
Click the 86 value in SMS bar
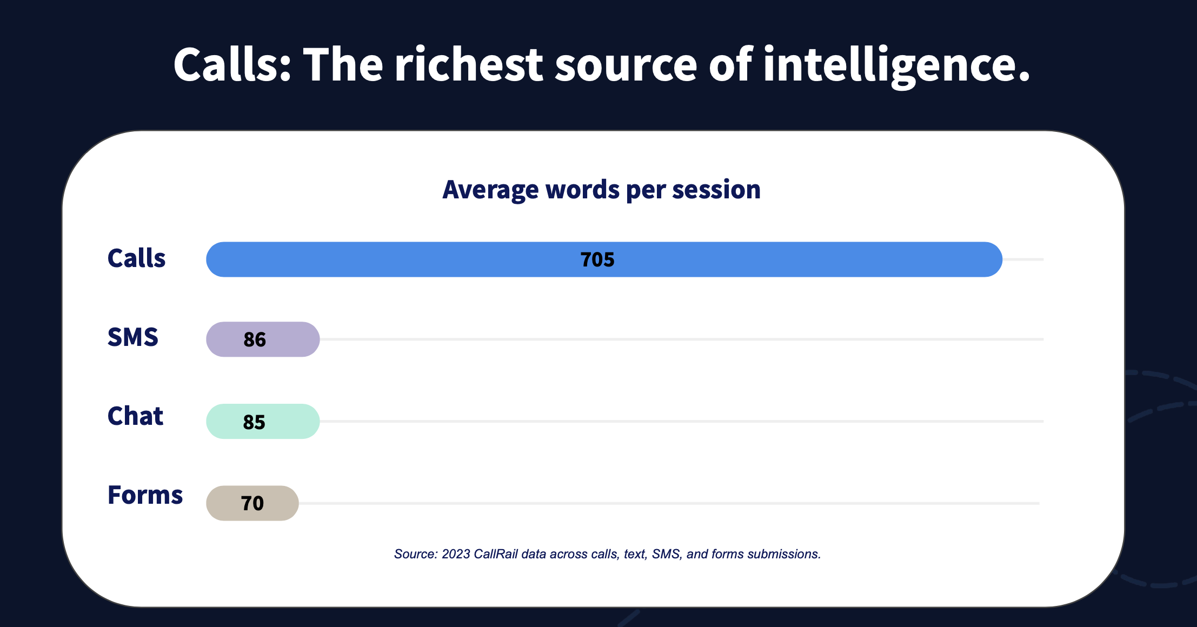[x=255, y=339]
